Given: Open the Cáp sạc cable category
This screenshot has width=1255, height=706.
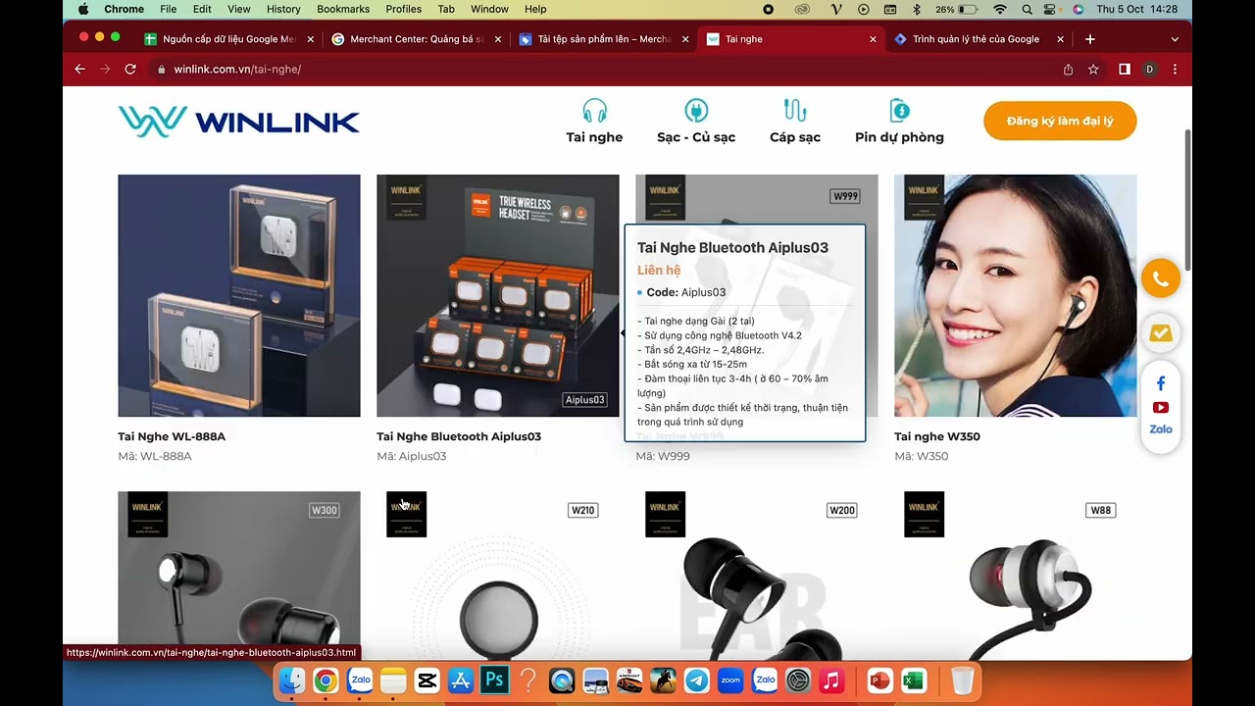Looking at the screenshot, I should click(x=795, y=122).
